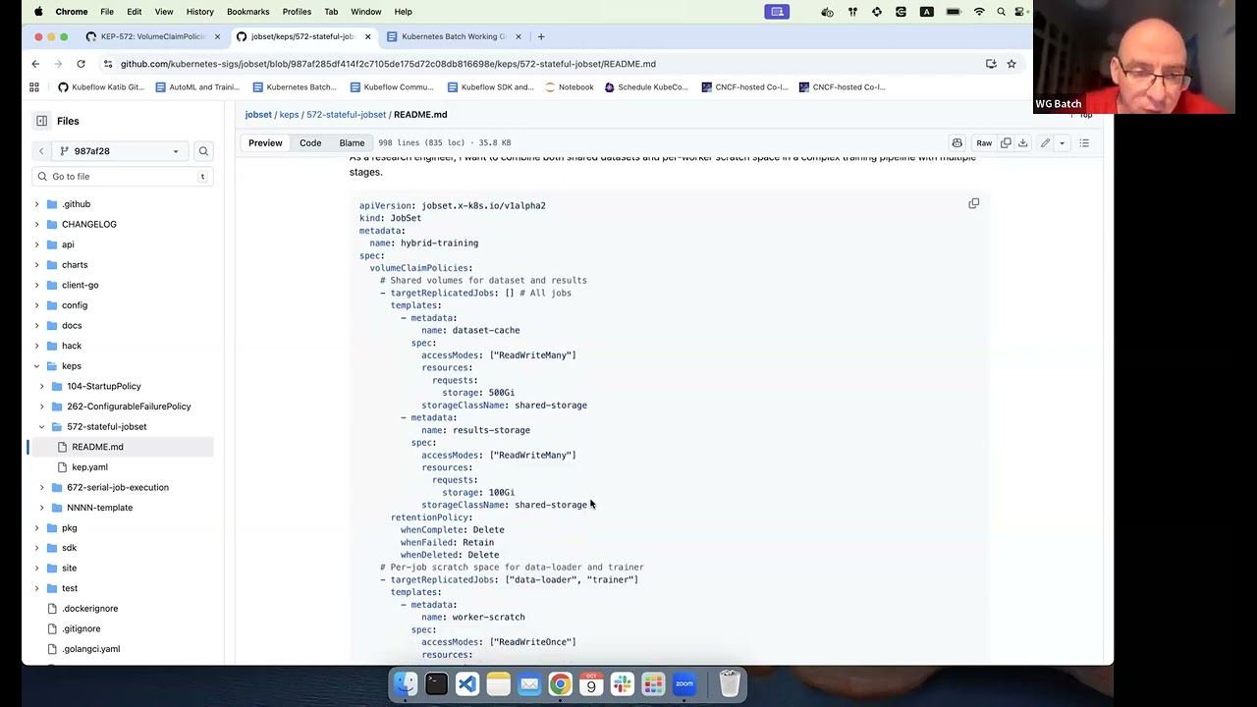Open .gitignore file in tree

82,628
